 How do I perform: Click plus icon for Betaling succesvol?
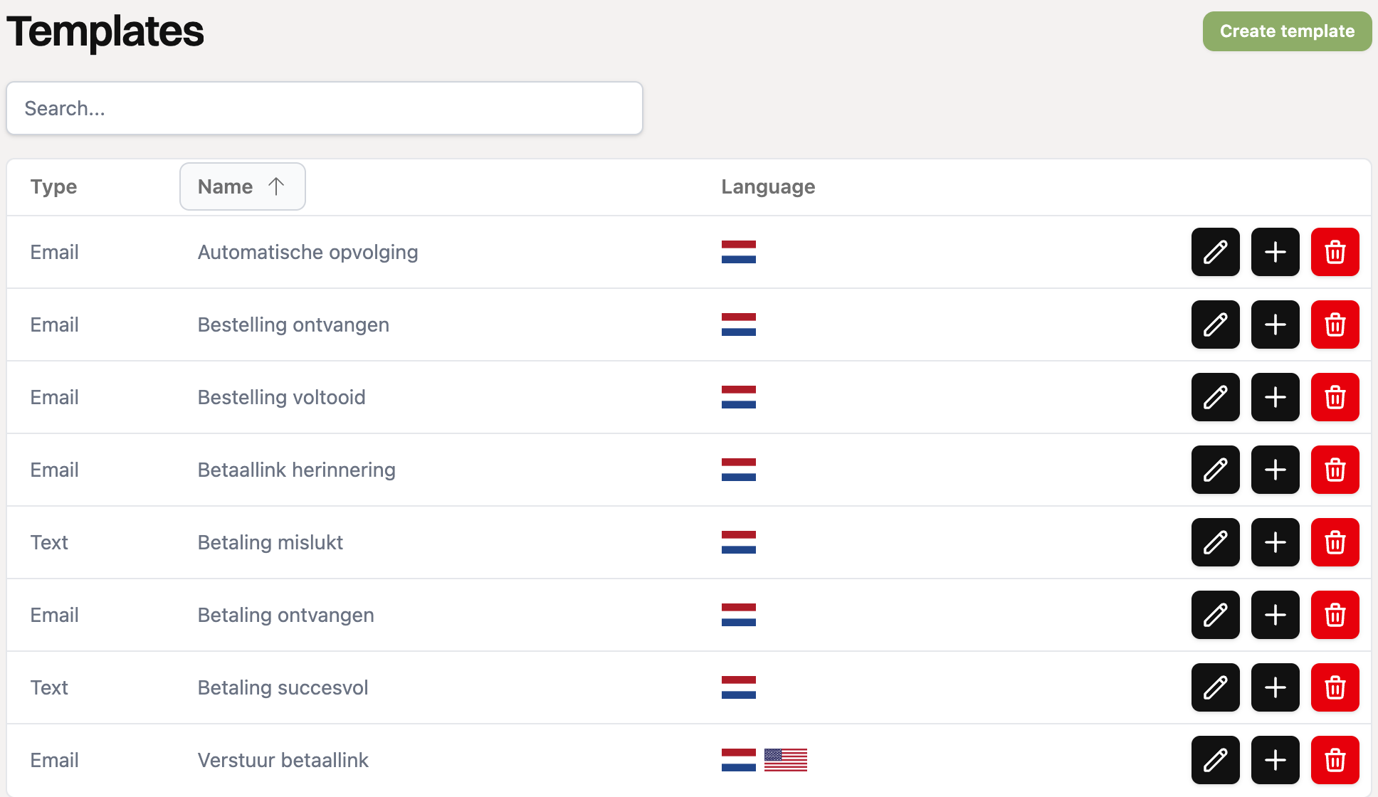(x=1276, y=687)
